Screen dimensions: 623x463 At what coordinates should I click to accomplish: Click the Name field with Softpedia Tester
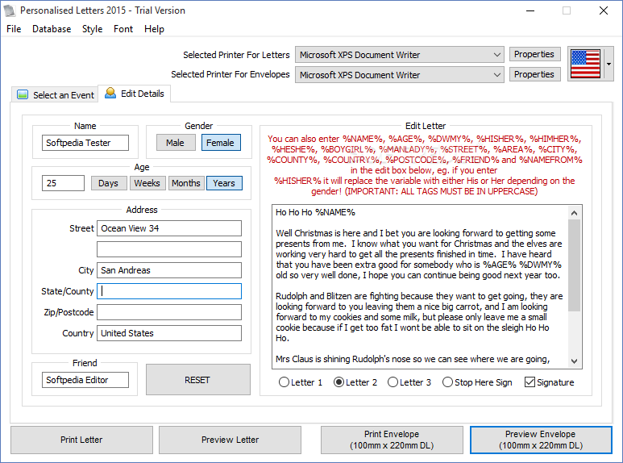pos(85,143)
